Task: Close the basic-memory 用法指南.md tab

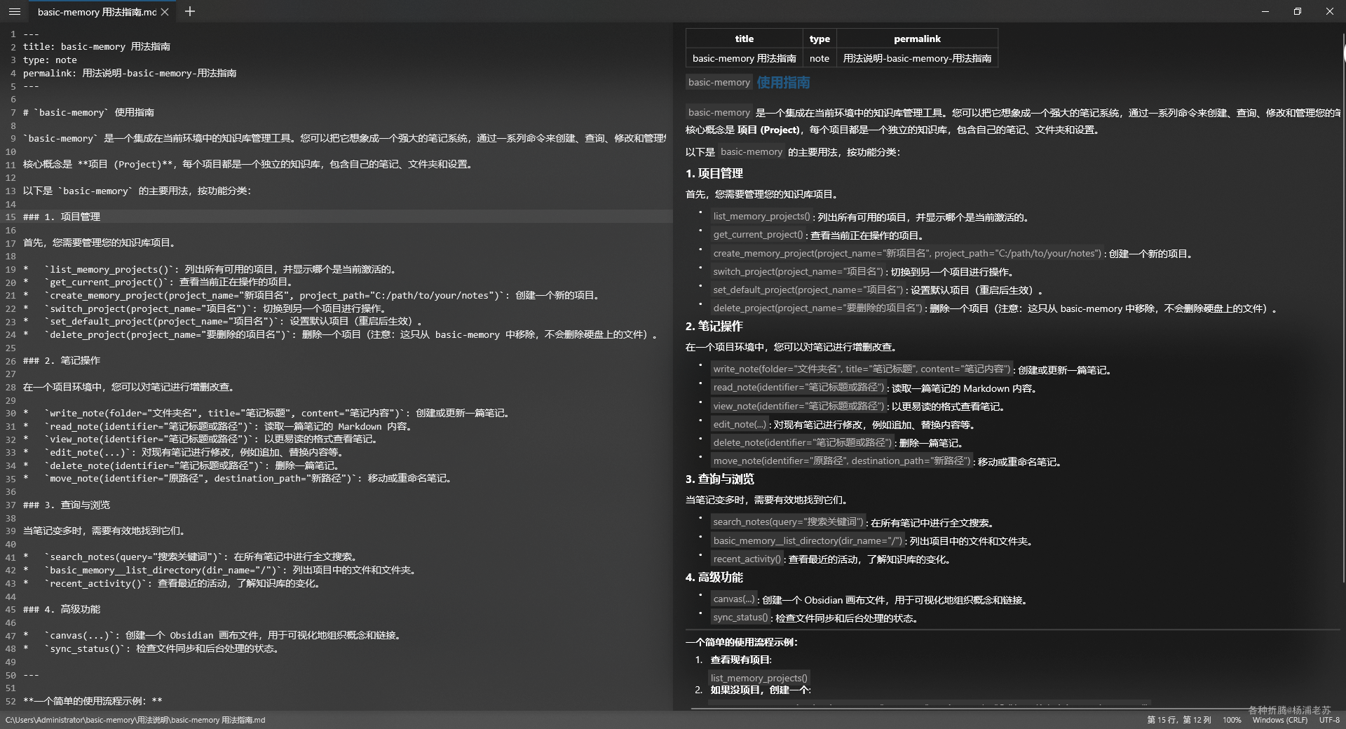Action: (x=165, y=12)
